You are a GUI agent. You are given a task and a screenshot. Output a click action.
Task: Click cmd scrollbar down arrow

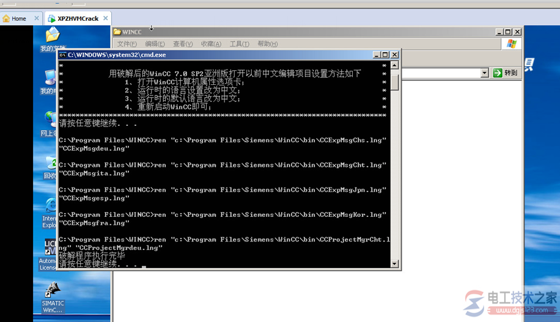click(394, 264)
